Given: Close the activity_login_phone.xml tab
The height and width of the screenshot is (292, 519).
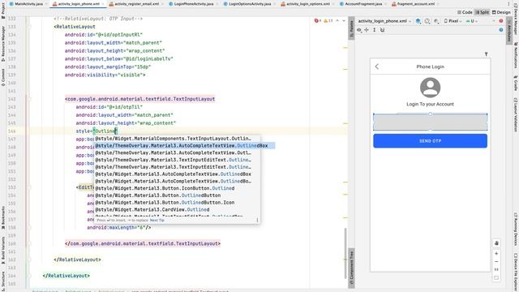Looking at the screenshot, I should pos(103,4).
